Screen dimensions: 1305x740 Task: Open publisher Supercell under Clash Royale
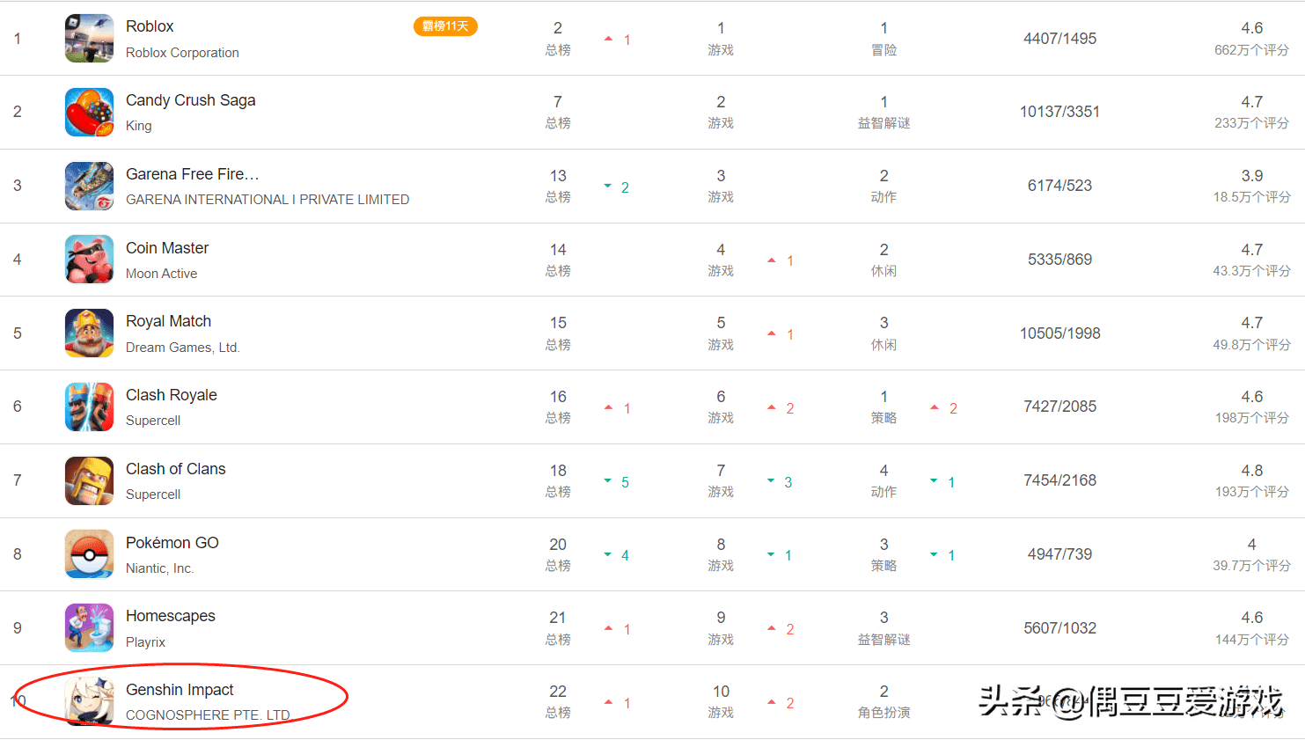tap(153, 421)
